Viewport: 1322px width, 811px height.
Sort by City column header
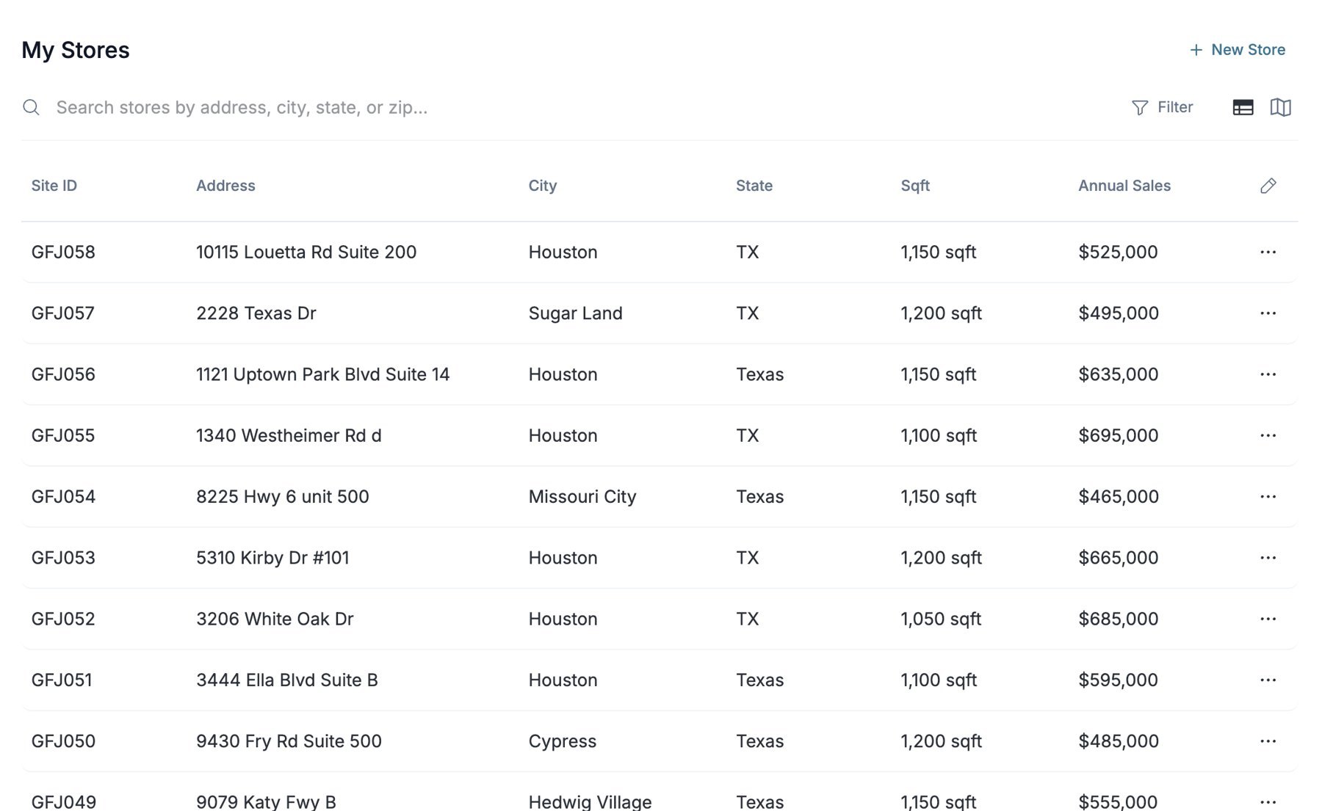(x=543, y=186)
